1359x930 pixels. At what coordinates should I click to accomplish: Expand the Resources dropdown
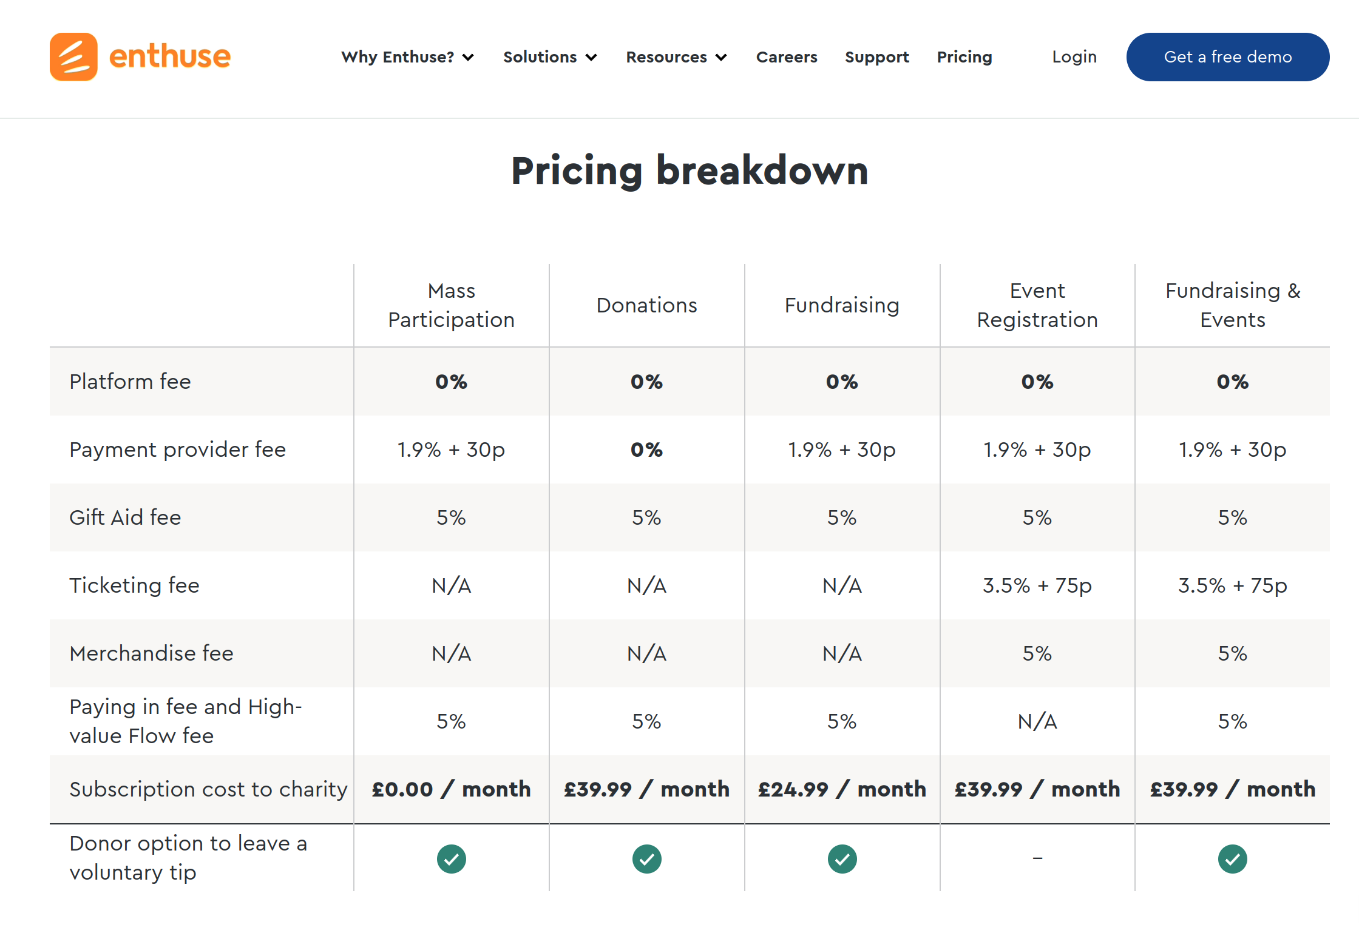tap(676, 56)
